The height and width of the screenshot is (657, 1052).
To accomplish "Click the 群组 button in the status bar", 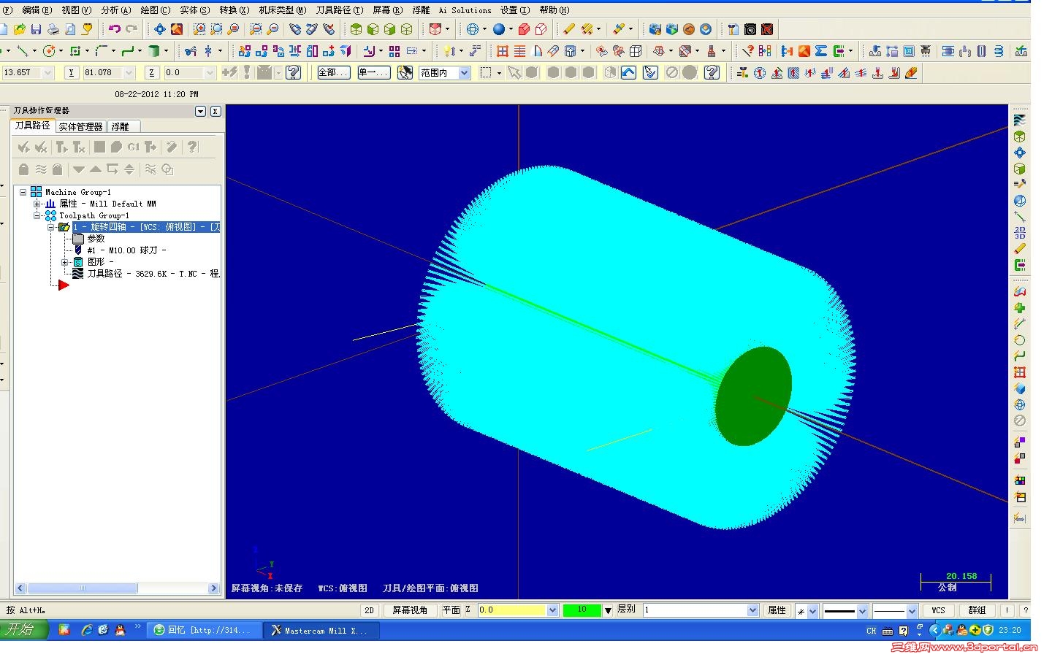I will click(977, 610).
